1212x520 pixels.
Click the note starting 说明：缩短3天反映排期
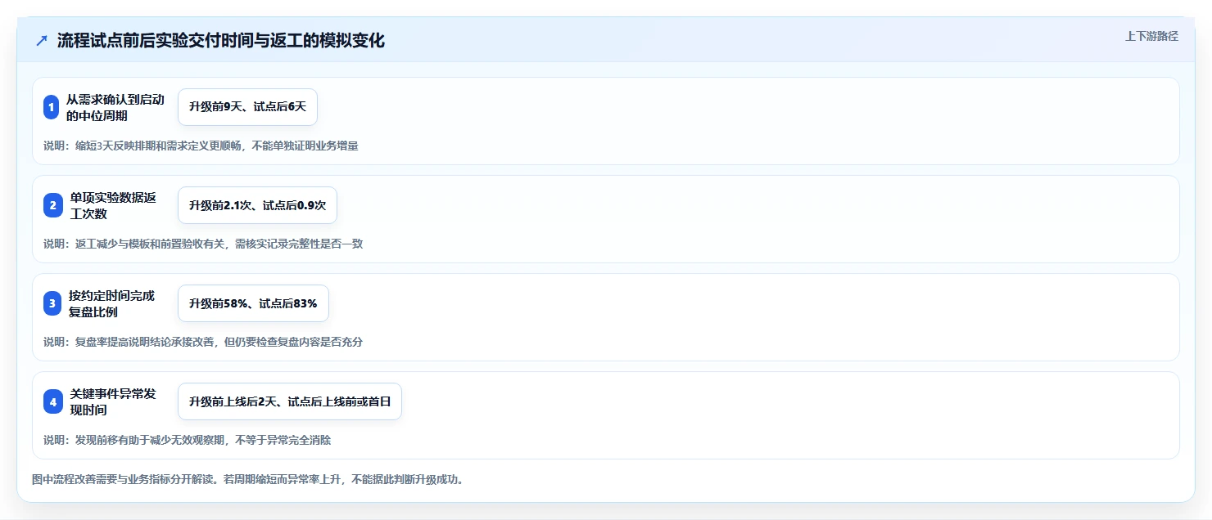click(x=201, y=146)
